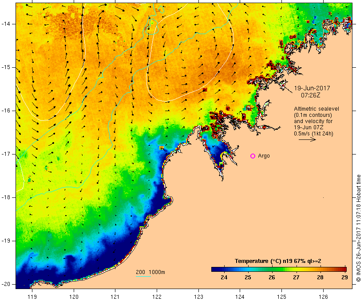Click the (0.1m contours) text line
Viewport: 364px width, 301px height.
(313, 115)
